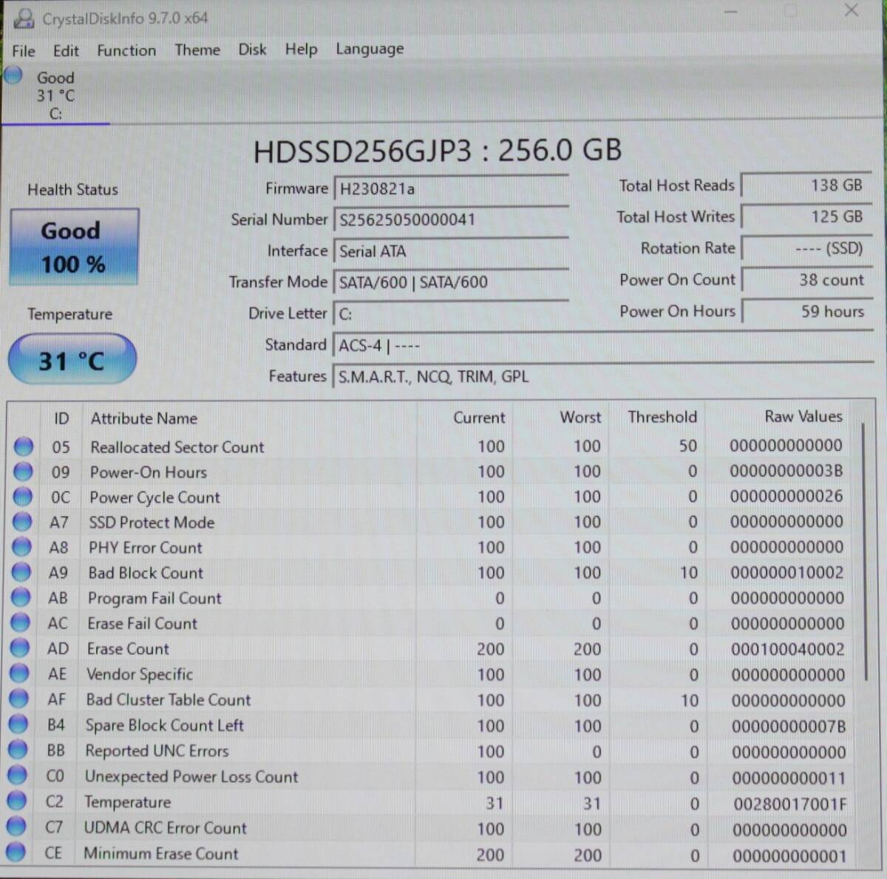Click status orb for Erase Count row

click(x=20, y=648)
